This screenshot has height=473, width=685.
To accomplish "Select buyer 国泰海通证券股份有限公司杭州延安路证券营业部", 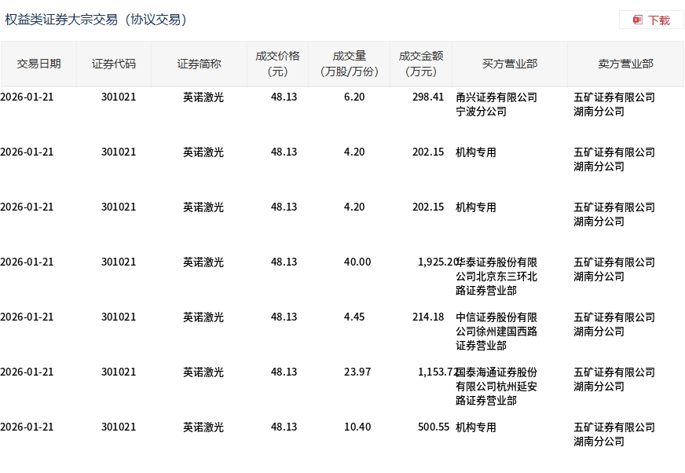I will click(496, 387).
